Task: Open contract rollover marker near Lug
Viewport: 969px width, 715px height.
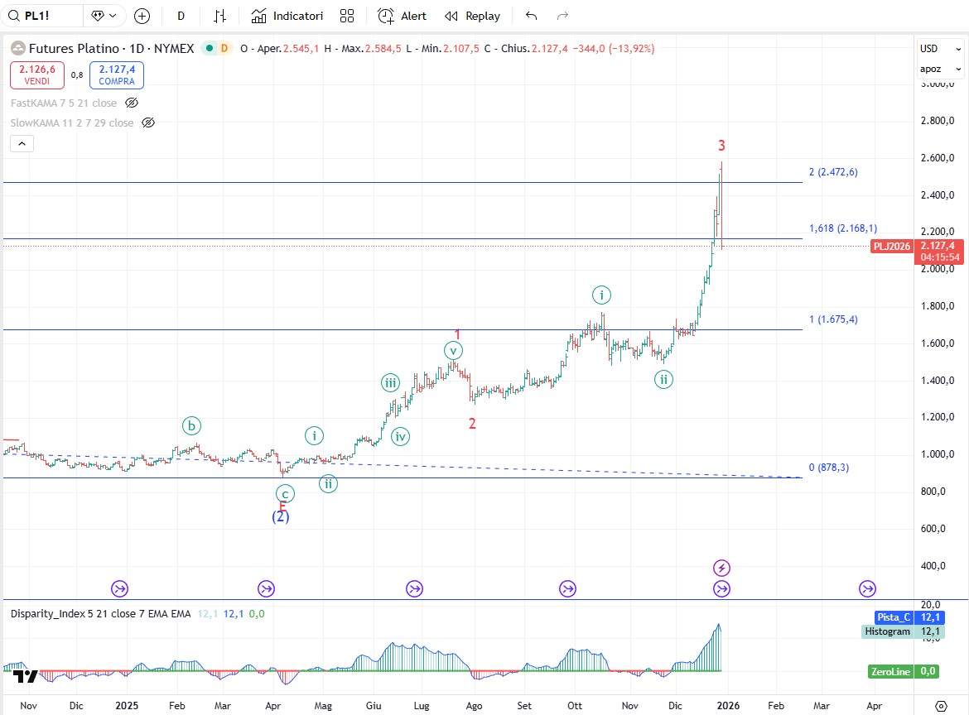Action: point(415,589)
